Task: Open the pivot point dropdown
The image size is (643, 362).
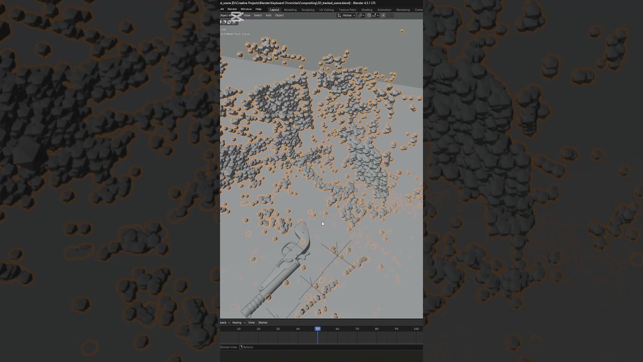Action: click(x=361, y=16)
